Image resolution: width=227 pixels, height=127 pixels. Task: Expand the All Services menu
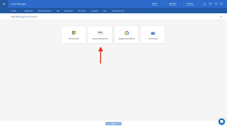pyautogui.click(x=119, y=11)
